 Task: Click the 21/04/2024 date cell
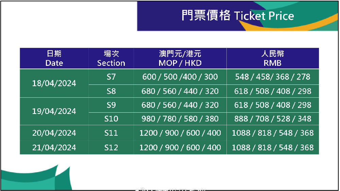tap(54, 148)
